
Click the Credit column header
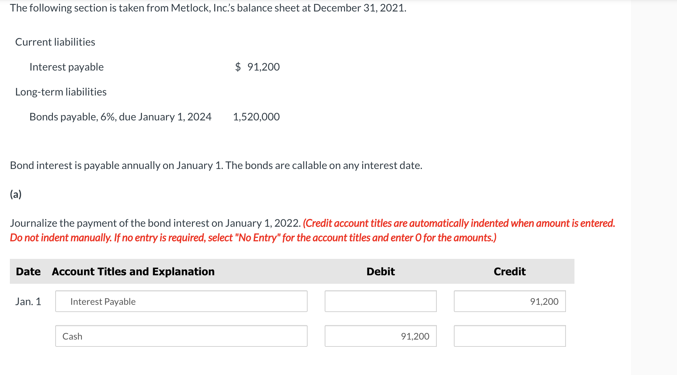point(509,271)
